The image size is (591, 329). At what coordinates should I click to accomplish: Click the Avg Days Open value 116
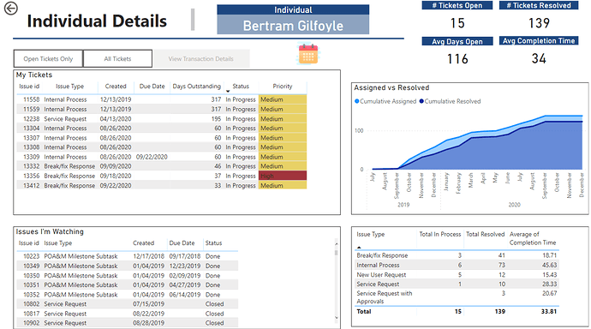pyautogui.click(x=457, y=59)
